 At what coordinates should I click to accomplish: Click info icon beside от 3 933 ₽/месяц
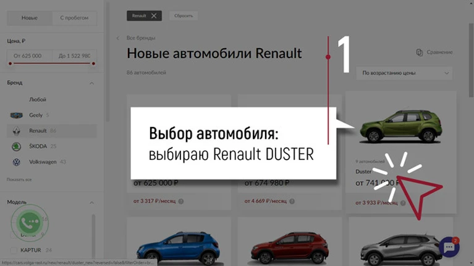coord(403,203)
